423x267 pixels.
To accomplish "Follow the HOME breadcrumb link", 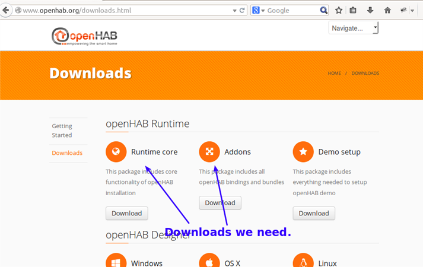I will coord(334,73).
